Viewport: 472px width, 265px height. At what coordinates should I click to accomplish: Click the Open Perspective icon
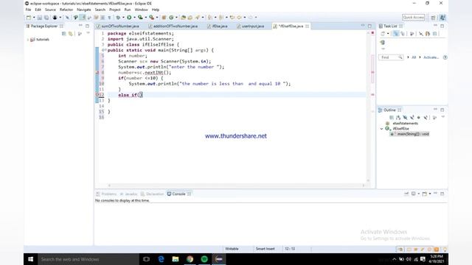[433, 18]
